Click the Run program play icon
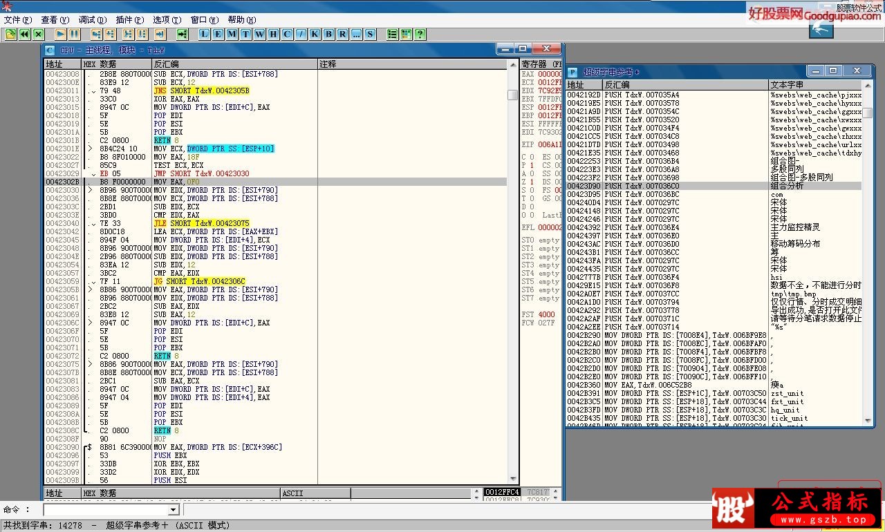 (61, 34)
